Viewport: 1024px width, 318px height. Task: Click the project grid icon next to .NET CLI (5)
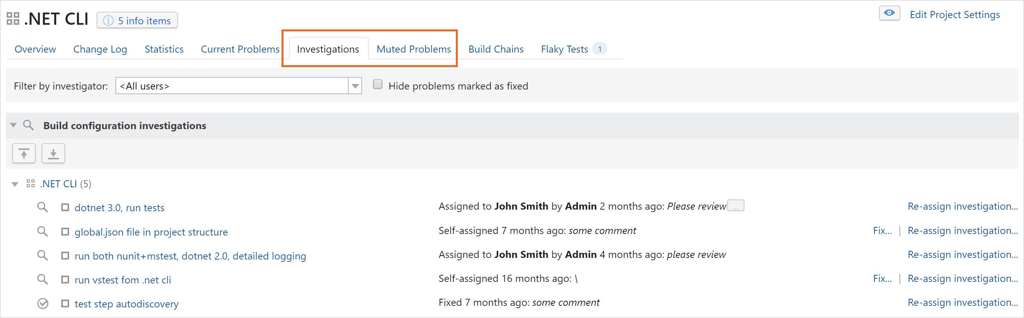pyautogui.click(x=31, y=184)
